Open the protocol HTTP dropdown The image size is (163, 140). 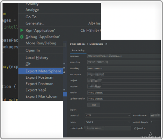click(x=108, y=115)
